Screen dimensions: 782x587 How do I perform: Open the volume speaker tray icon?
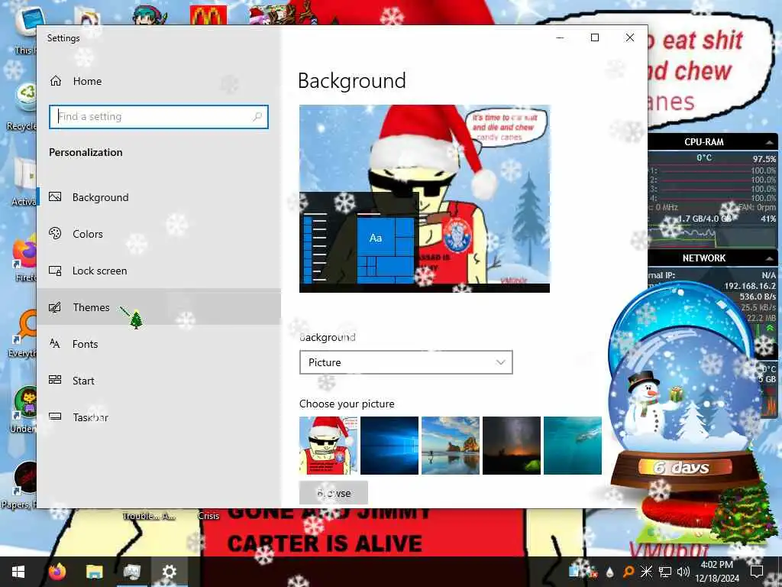(683, 572)
